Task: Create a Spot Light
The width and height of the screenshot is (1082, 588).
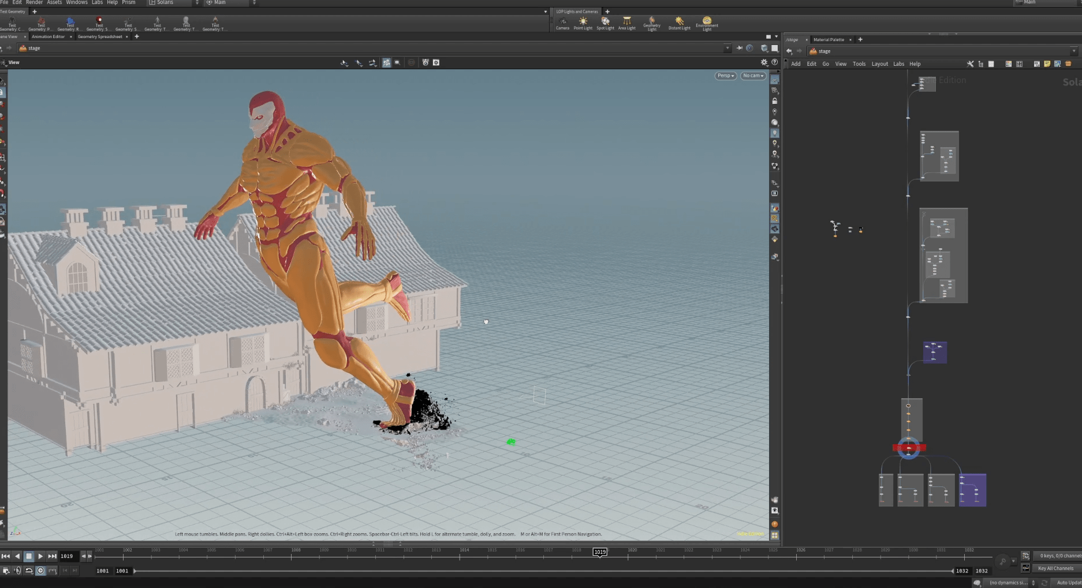Action: pyautogui.click(x=605, y=24)
